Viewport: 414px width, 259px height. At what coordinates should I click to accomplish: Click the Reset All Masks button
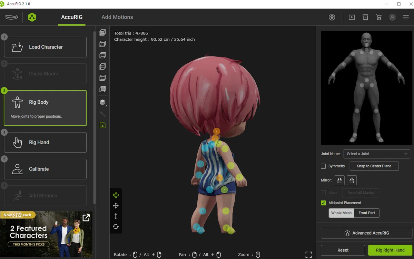point(361,193)
